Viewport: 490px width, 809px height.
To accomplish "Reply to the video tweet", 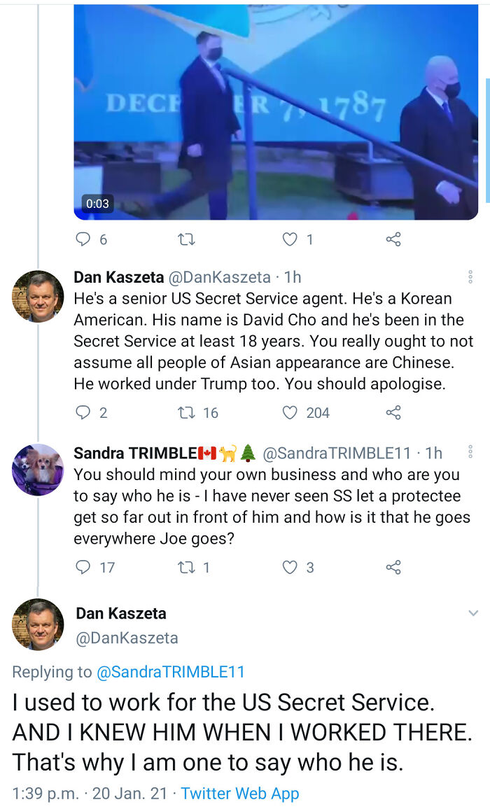I will 84,239.
